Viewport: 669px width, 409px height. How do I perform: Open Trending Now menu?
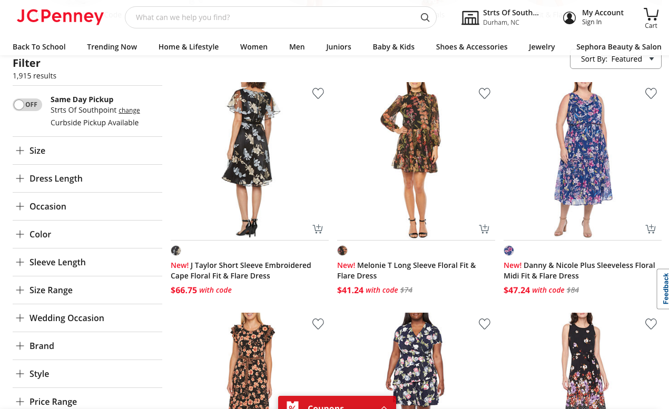pos(112,47)
